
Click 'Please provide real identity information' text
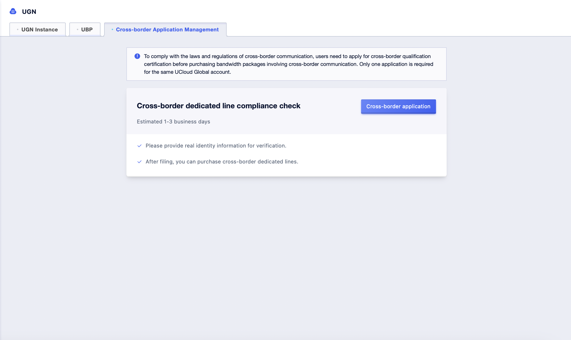tap(216, 146)
